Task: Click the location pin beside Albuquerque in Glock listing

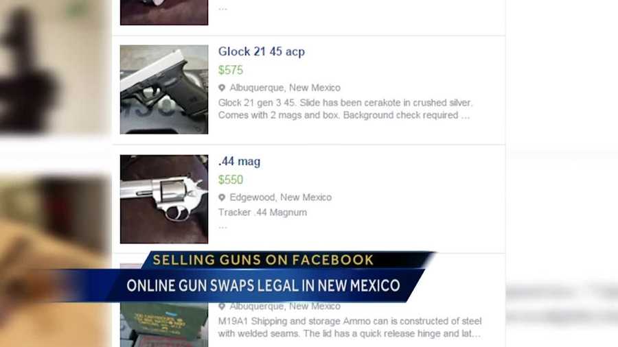Action: 222,88
